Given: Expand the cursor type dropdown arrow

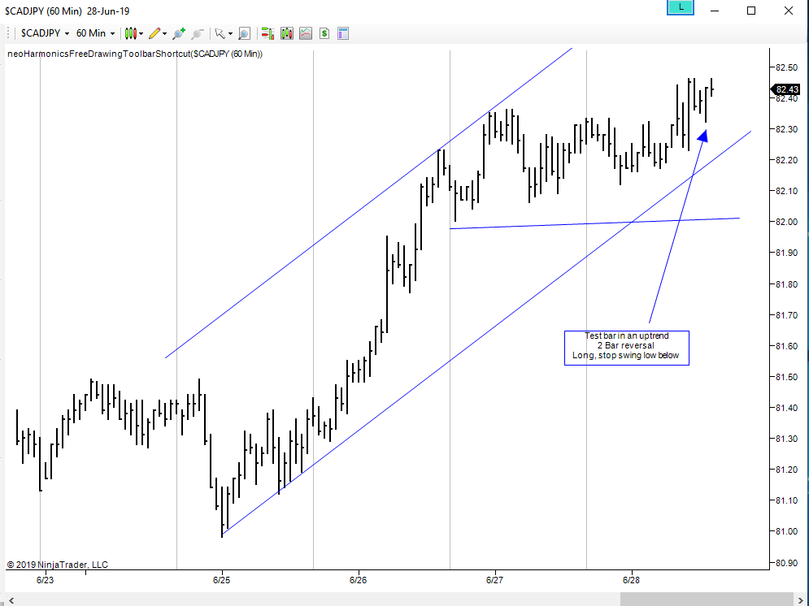Looking at the screenshot, I should click(x=230, y=34).
